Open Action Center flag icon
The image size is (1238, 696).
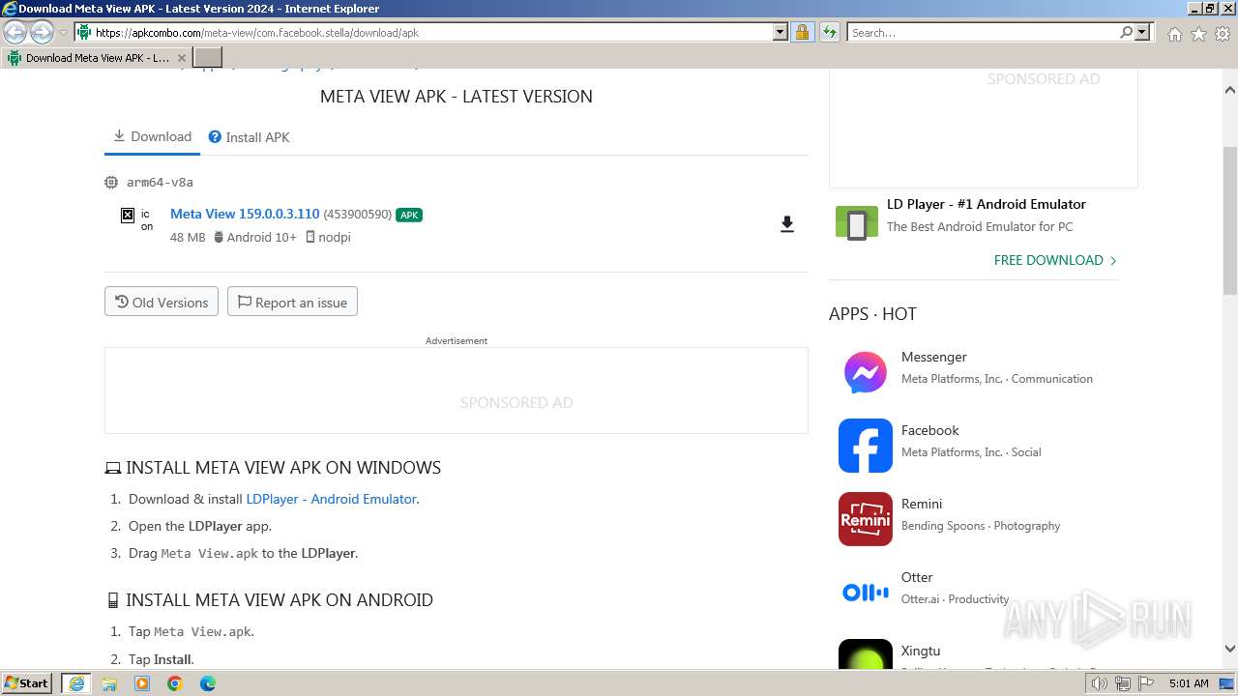tap(1145, 683)
